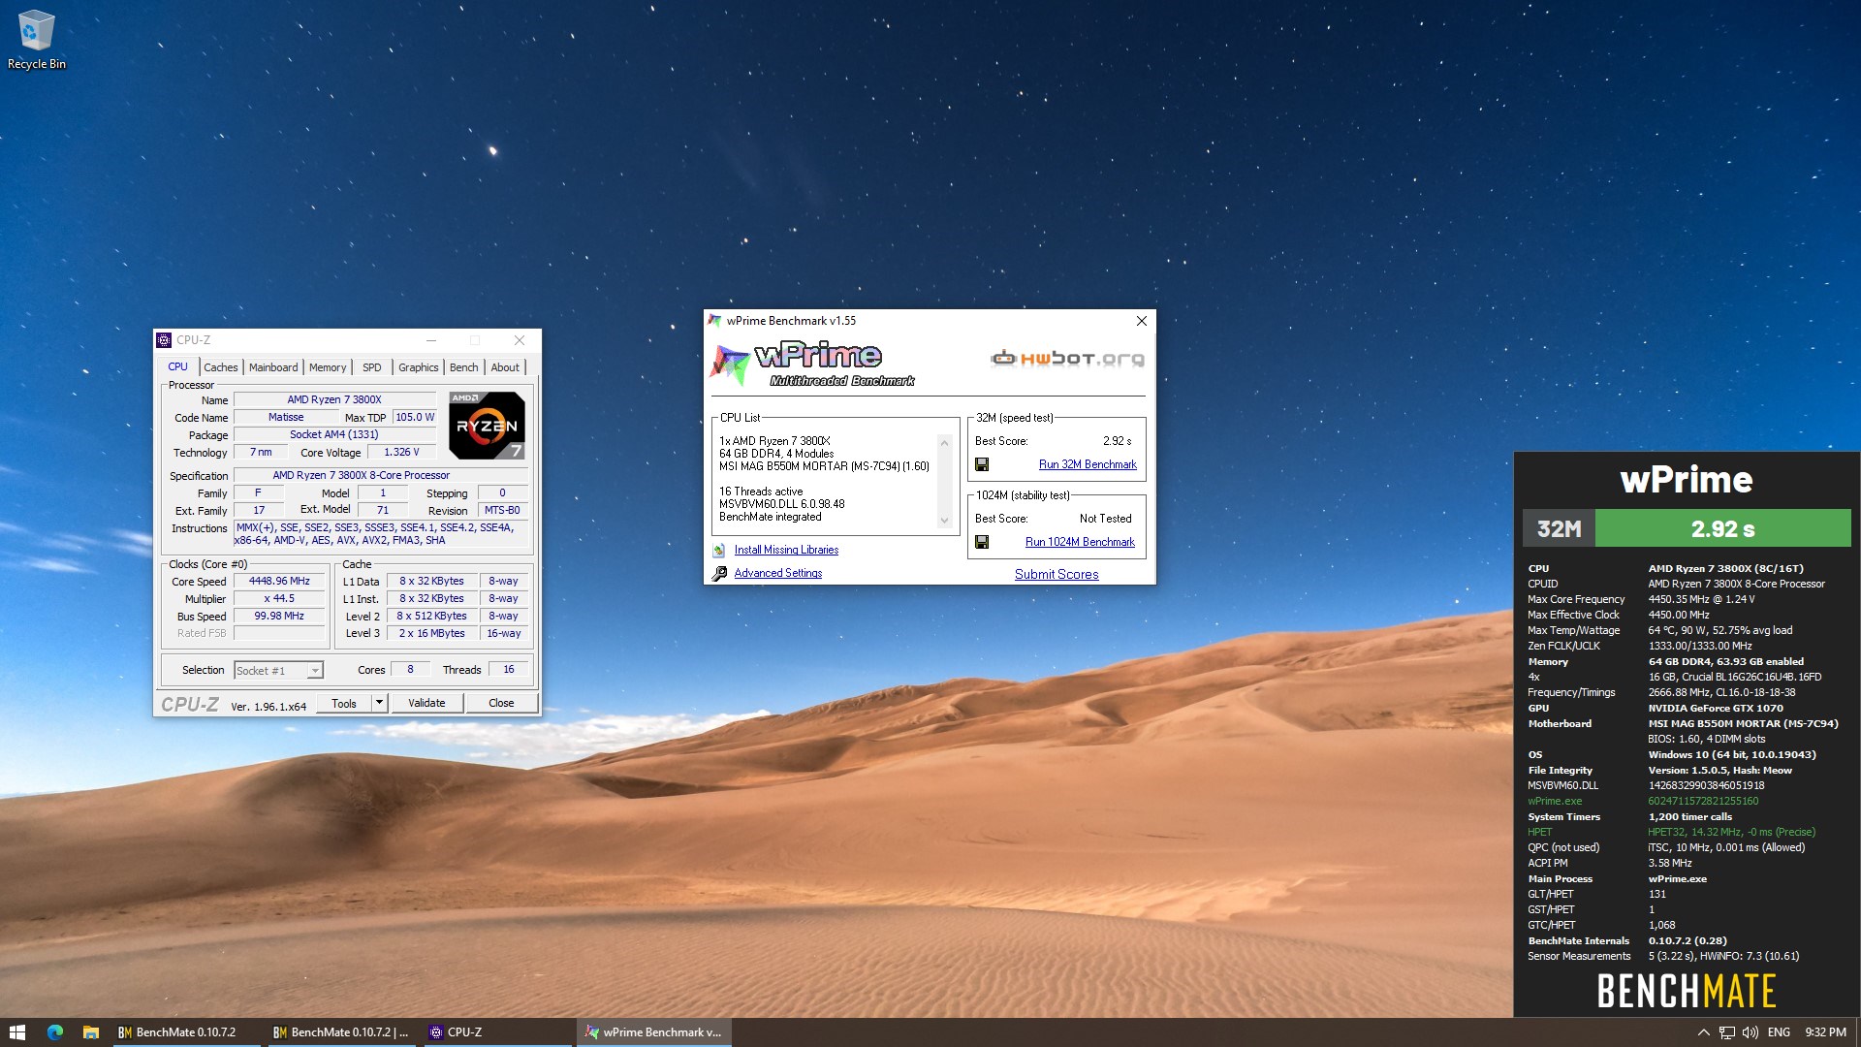Click NVIDIA GeForce GTX 1070 in BenchMate overlay

pos(1716,708)
